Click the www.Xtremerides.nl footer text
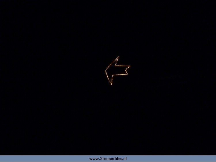The image size is (216, 162). tap(108, 159)
